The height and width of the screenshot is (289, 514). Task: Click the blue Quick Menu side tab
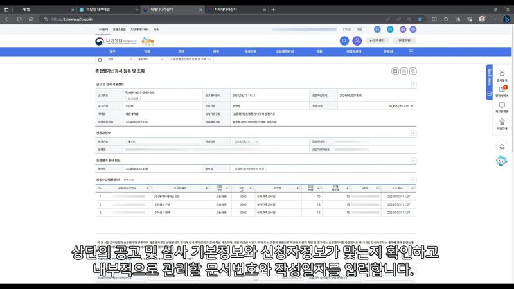[x=490, y=82]
